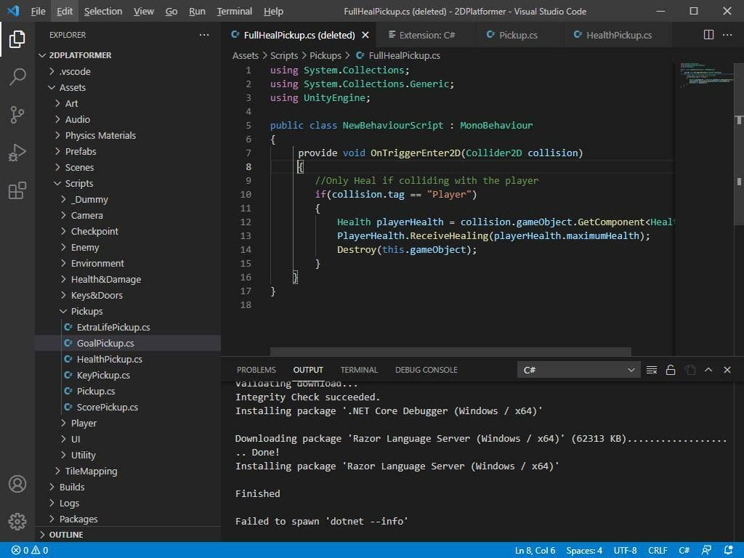Image resolution: width=744 pixels, height=558 pixels.
Task: Open the Manage gear icon
Action: click(17, 521)
